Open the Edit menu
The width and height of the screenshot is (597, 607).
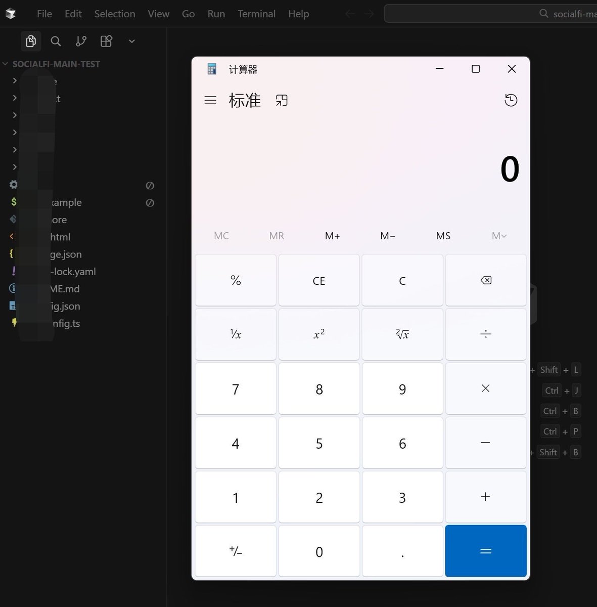click(73, 14)
